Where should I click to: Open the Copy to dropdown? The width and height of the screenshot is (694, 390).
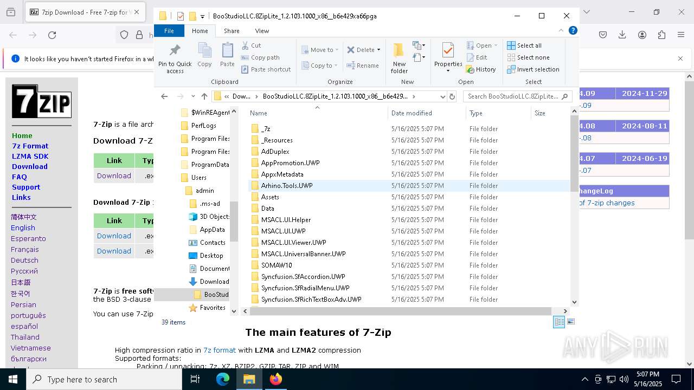(319, 66)
